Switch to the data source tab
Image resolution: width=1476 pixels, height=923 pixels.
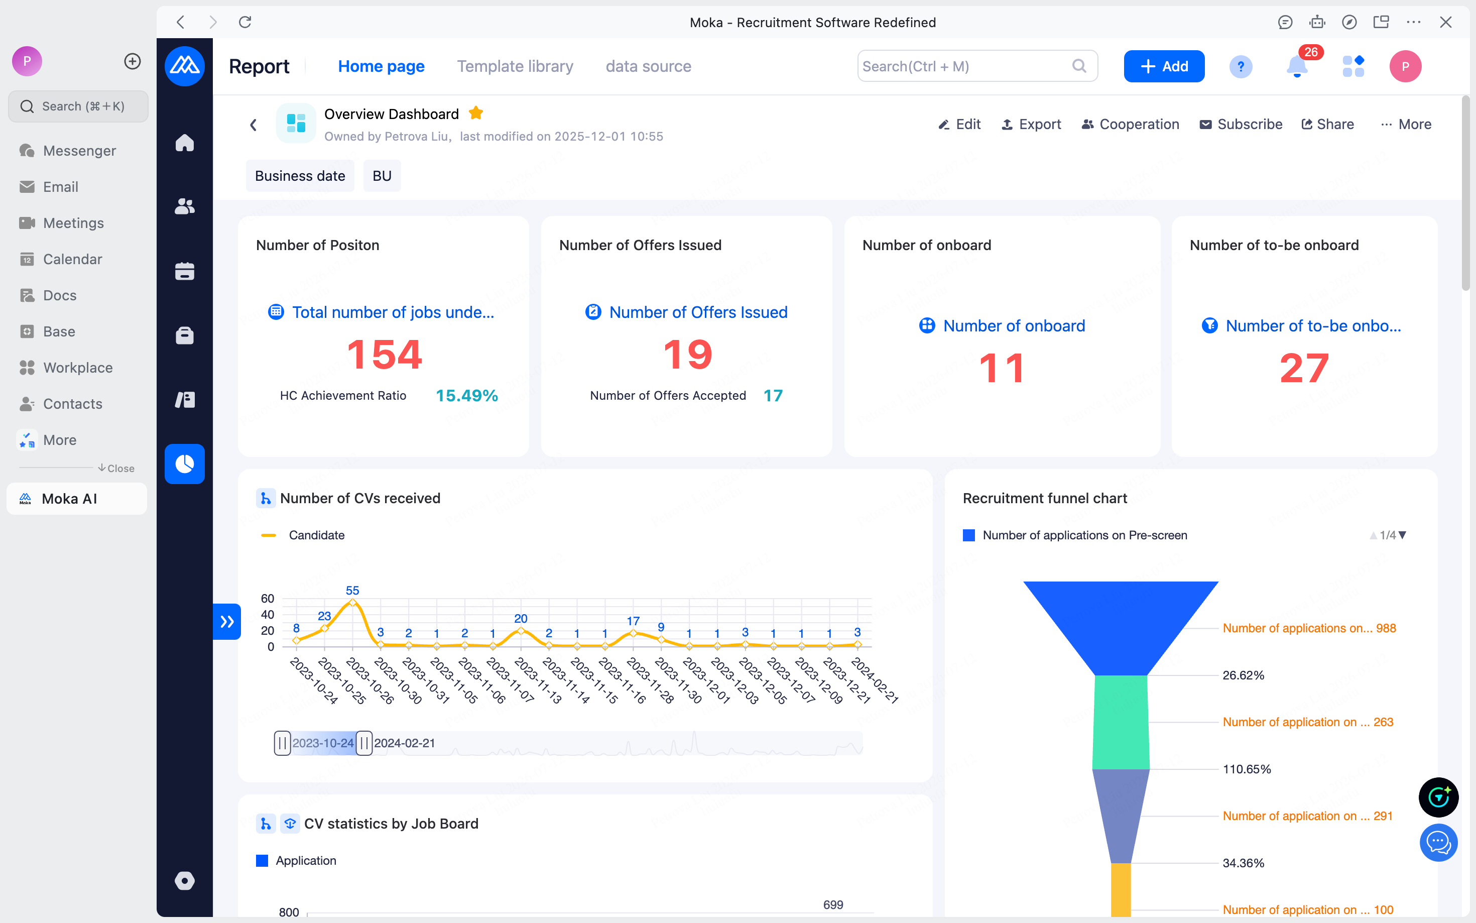click(x=648, y=66)
